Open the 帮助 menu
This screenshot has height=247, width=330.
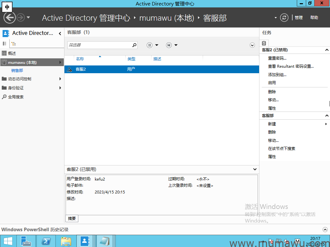314,18
